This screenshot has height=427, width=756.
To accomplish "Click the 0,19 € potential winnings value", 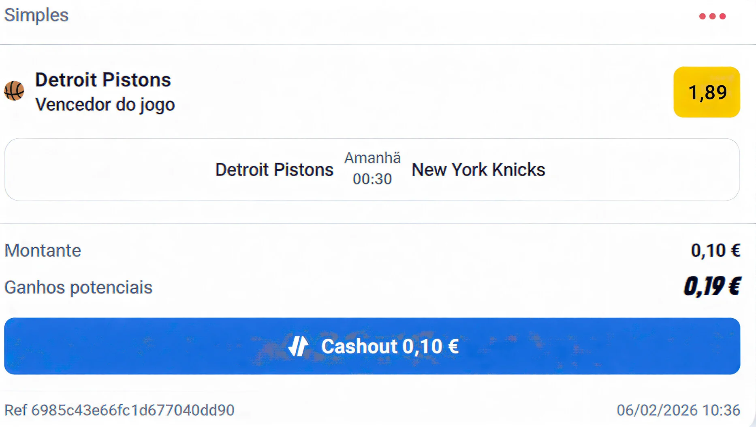I will coord(712,287).
